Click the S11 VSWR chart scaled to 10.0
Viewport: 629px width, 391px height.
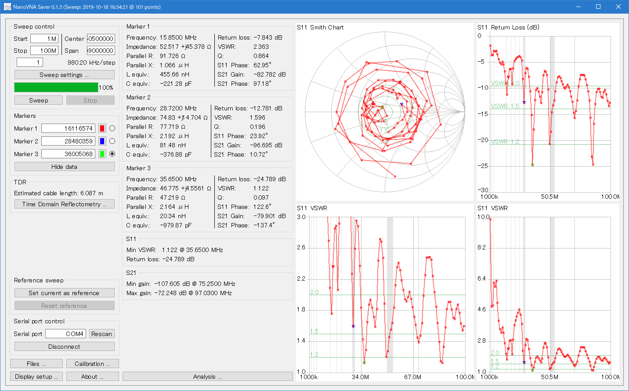click(548, 292)
